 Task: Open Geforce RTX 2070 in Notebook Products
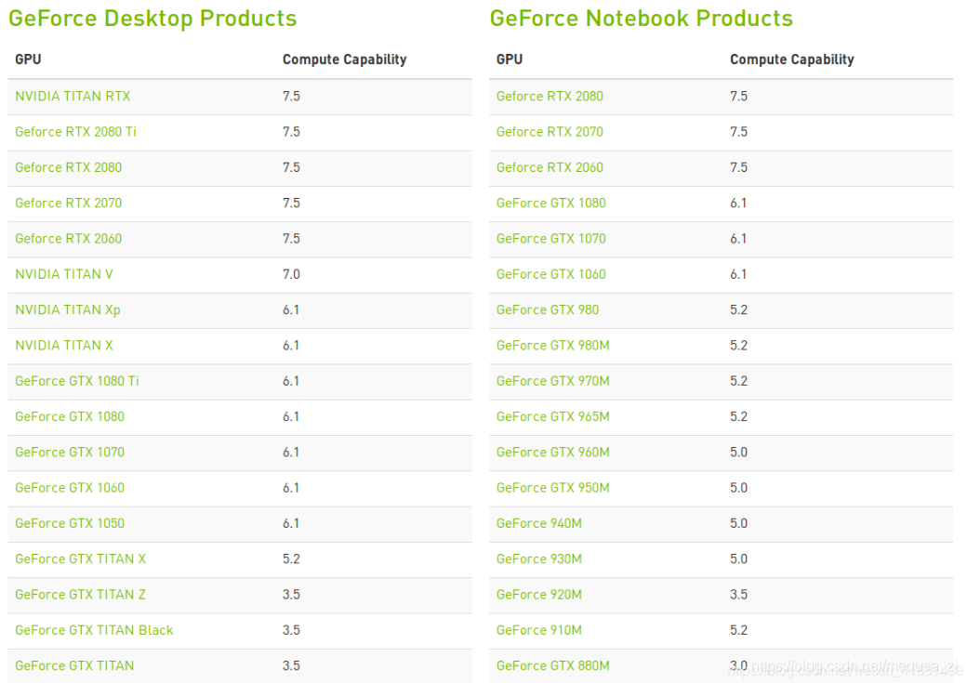[549, 132]
